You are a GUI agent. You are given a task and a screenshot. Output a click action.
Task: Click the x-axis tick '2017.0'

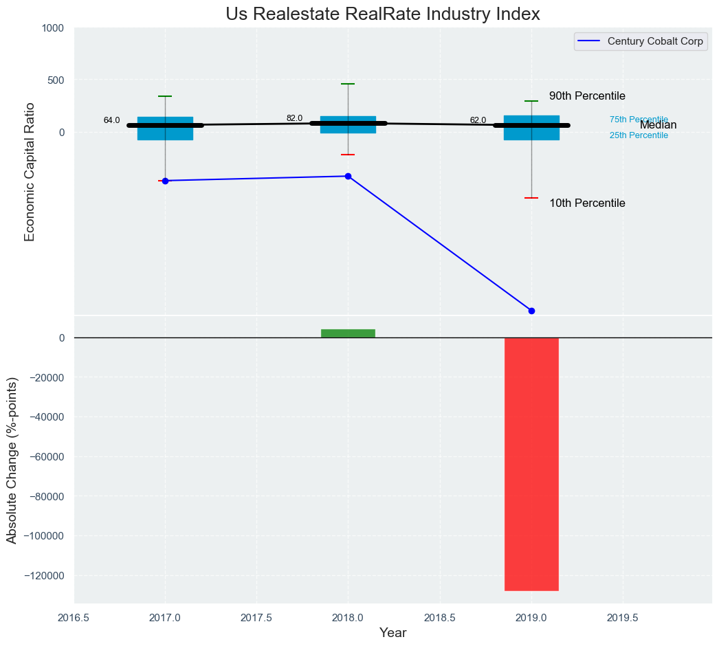(x=165, y=618)
